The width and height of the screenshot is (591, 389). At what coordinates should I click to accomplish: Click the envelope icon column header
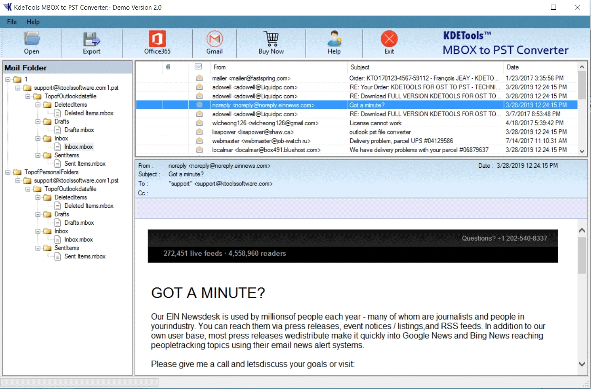click(x=198, y=67)
